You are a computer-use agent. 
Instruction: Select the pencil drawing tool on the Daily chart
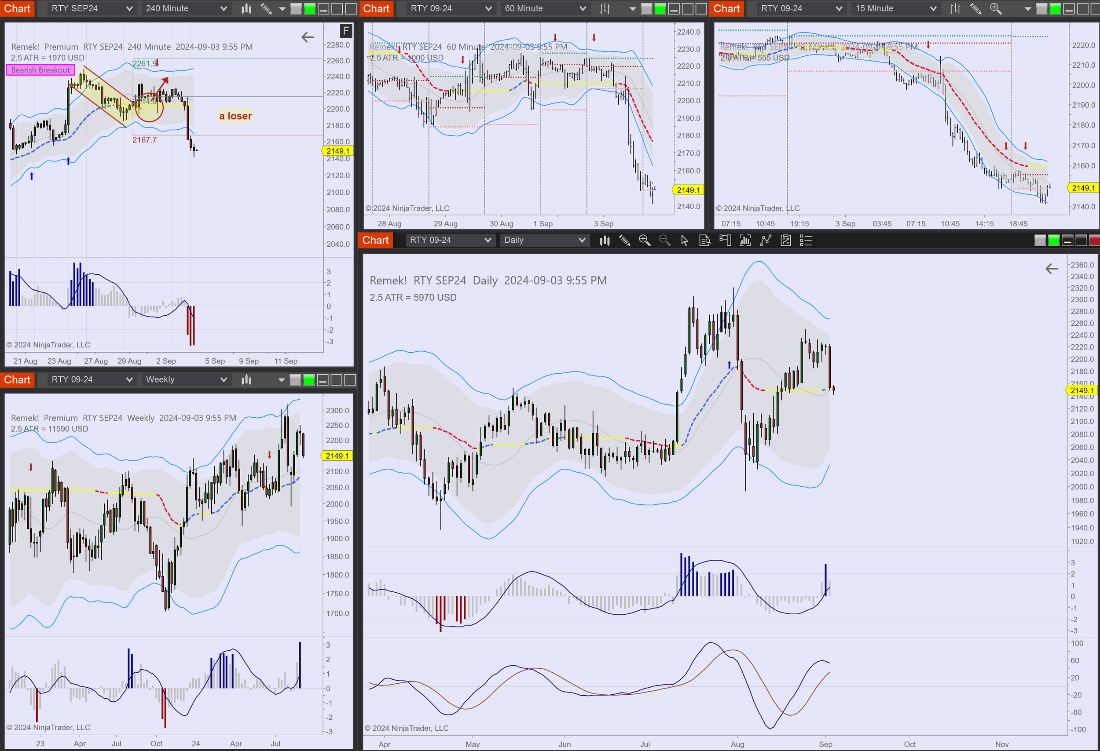click(x=625, y=240)
